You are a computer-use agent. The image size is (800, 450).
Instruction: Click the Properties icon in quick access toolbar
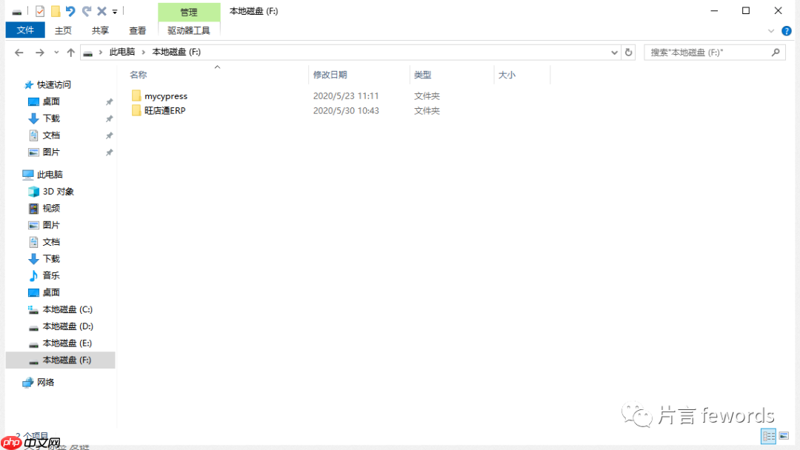point(40,11)
